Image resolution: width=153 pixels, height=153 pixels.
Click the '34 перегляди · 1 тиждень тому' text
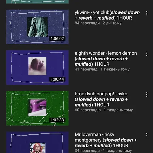click(x=103, y=151)
